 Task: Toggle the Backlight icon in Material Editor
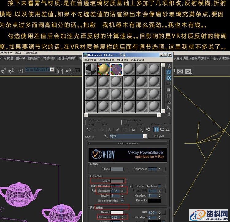click(169, 72)
